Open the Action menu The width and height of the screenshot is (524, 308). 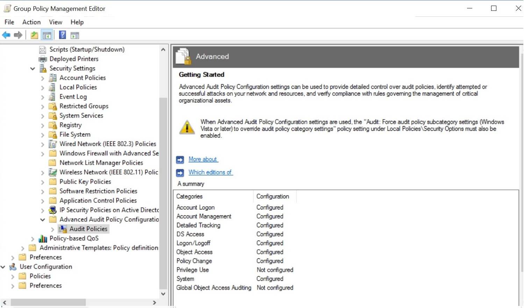pos(31,22)
